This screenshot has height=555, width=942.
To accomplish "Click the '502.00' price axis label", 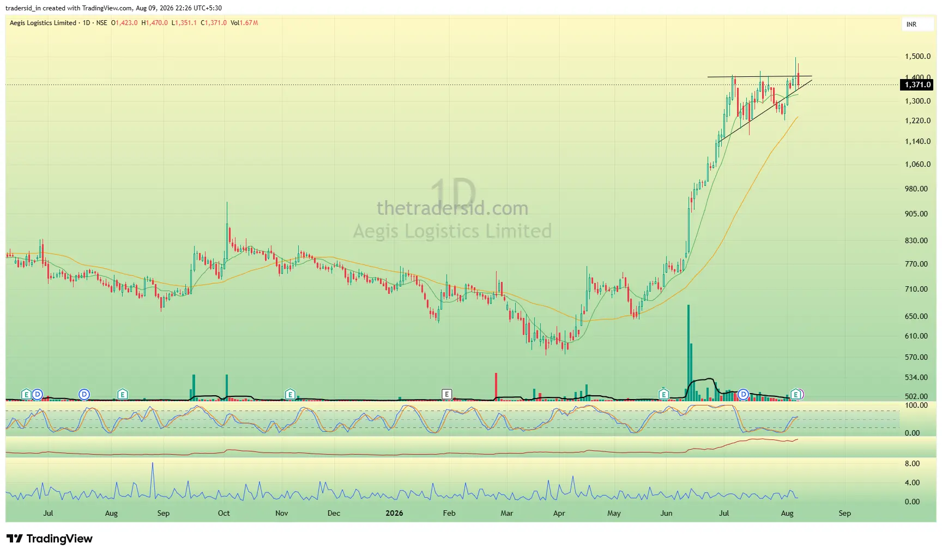I will click(916, 397).
